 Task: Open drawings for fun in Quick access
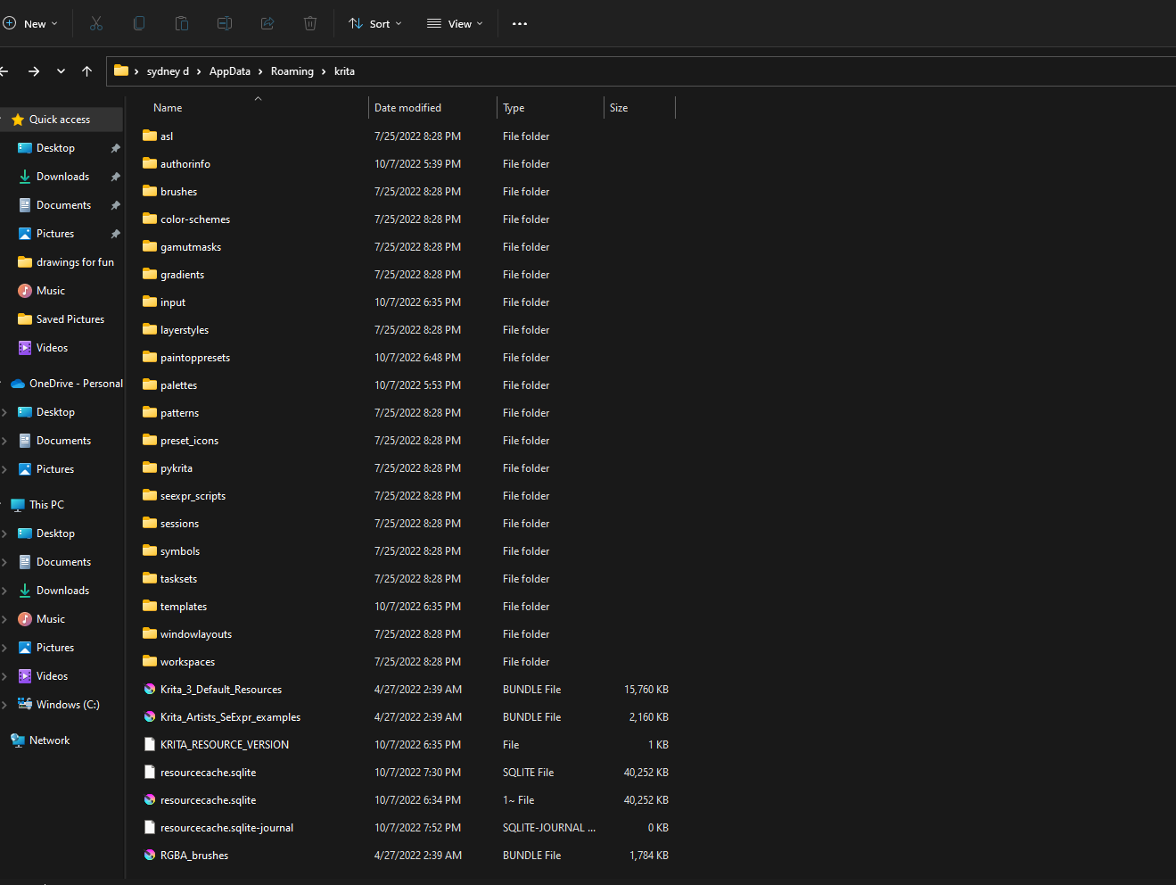click(75, 262)
